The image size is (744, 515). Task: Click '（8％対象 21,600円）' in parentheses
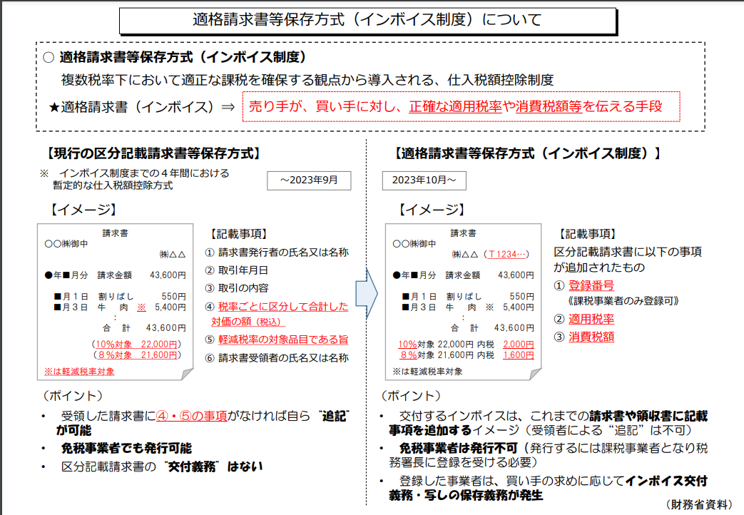(136, 355)
